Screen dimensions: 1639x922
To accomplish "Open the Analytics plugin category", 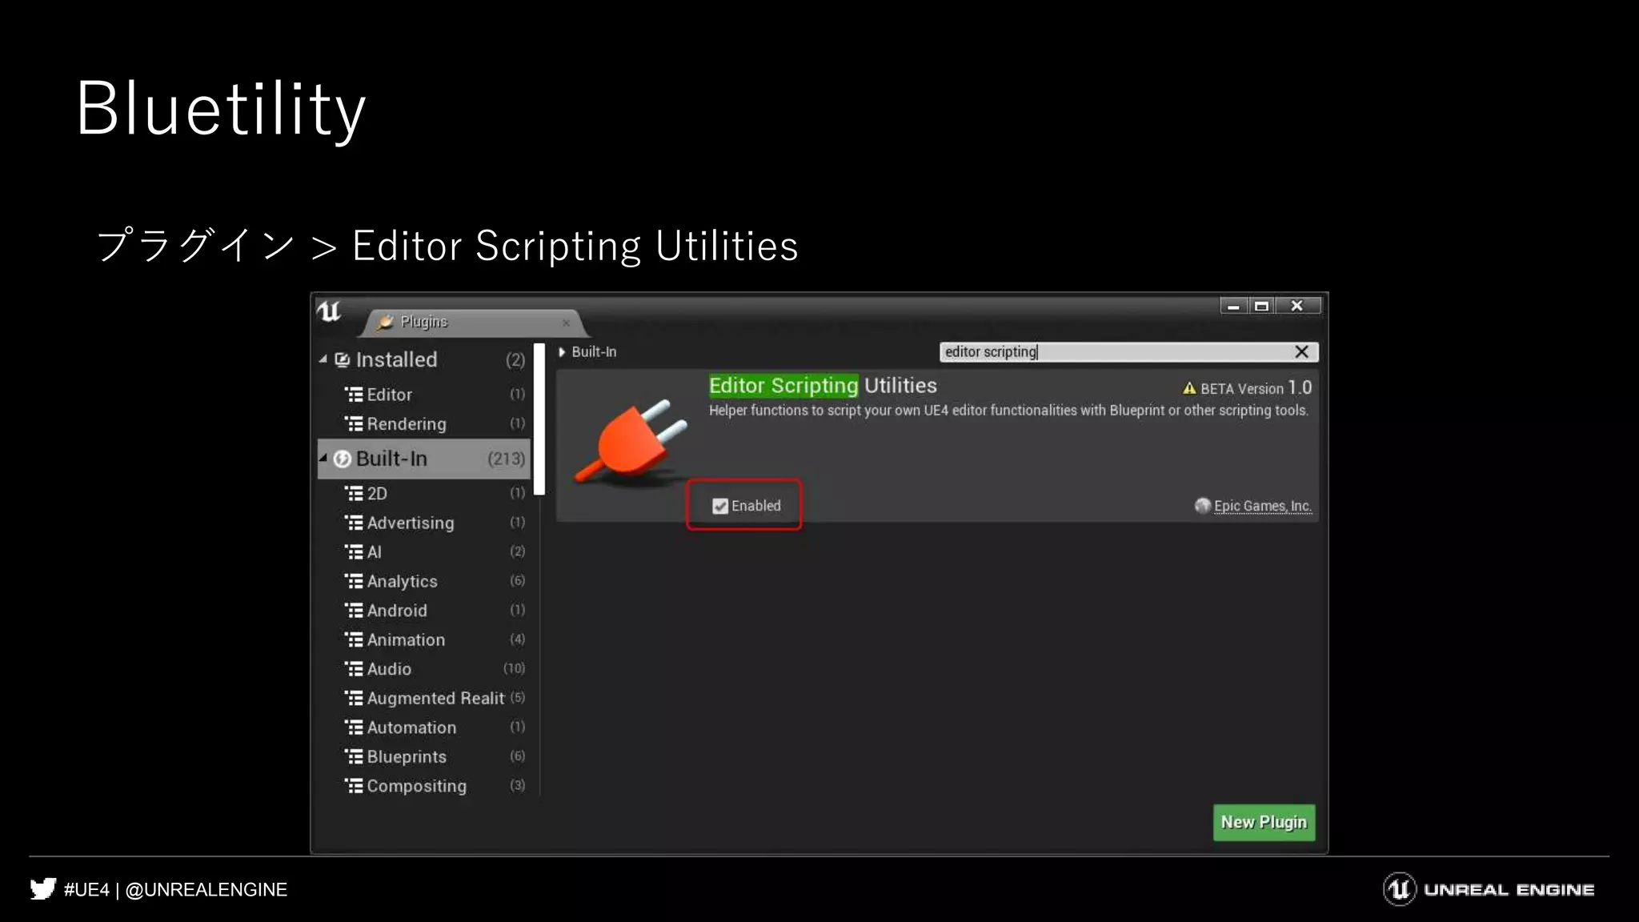I will point(435,581).
